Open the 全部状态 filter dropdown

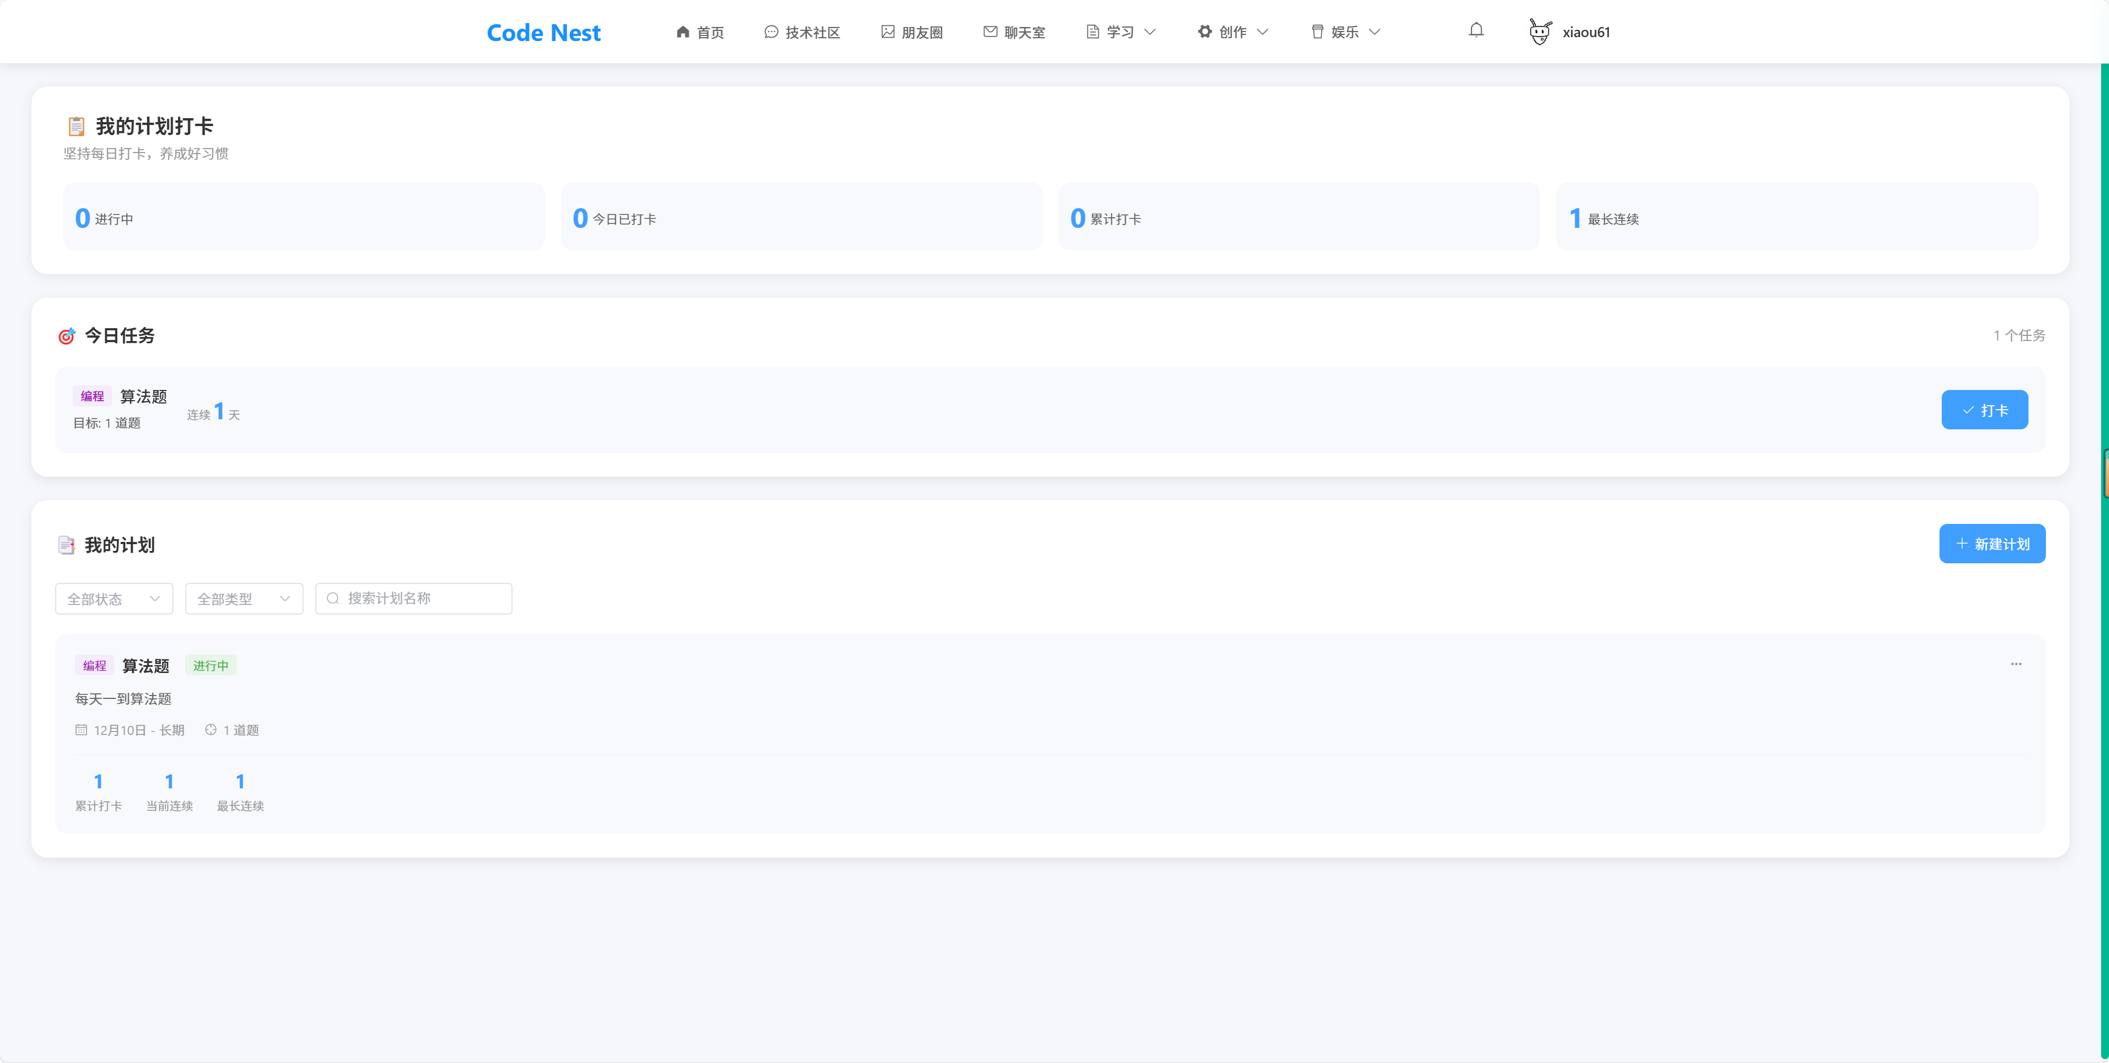[x=114, y=598]
